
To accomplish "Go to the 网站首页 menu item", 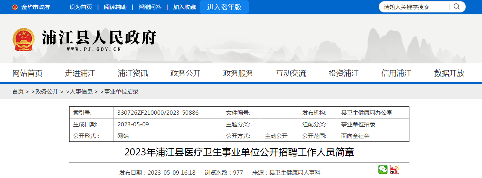I will (x=28, y=73).
